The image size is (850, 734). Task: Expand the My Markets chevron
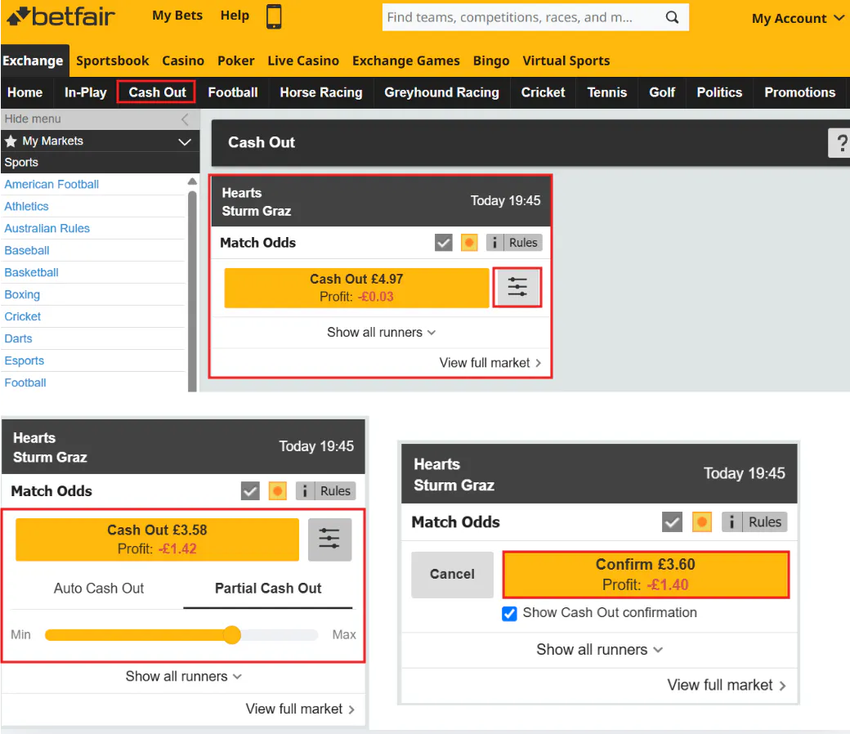(x=185, y=141)
